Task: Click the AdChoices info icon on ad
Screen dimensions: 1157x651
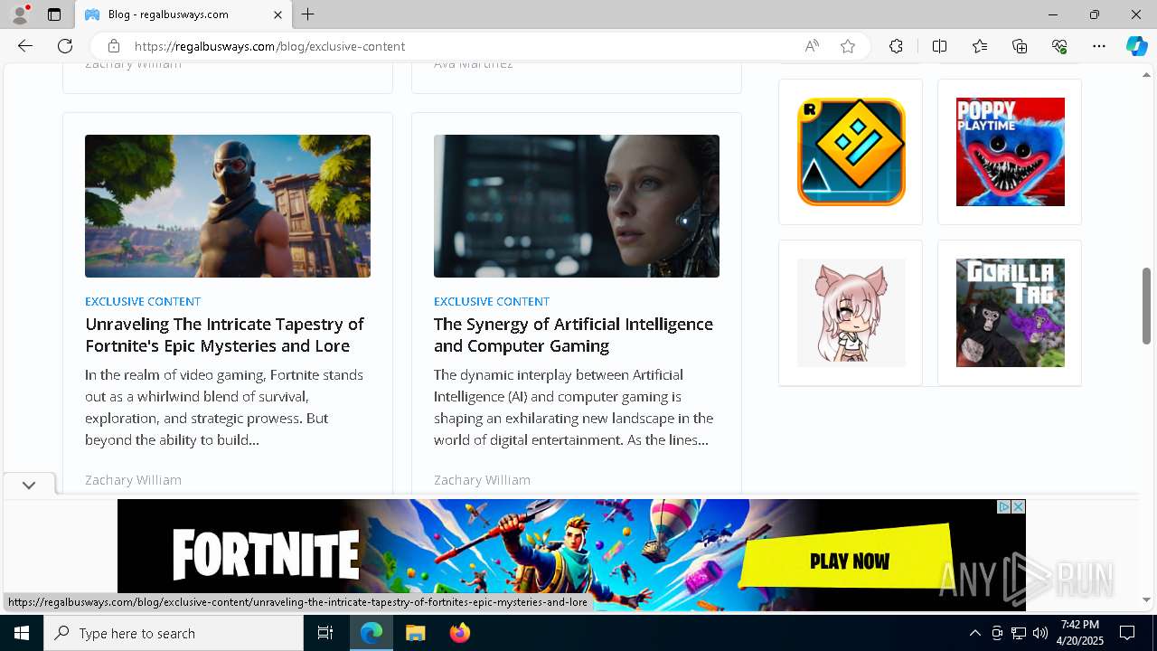Action: [1003, 506]
